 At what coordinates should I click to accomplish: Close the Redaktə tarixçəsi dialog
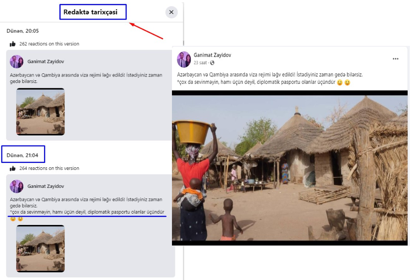pyautogui.click(x=171, y=12)
